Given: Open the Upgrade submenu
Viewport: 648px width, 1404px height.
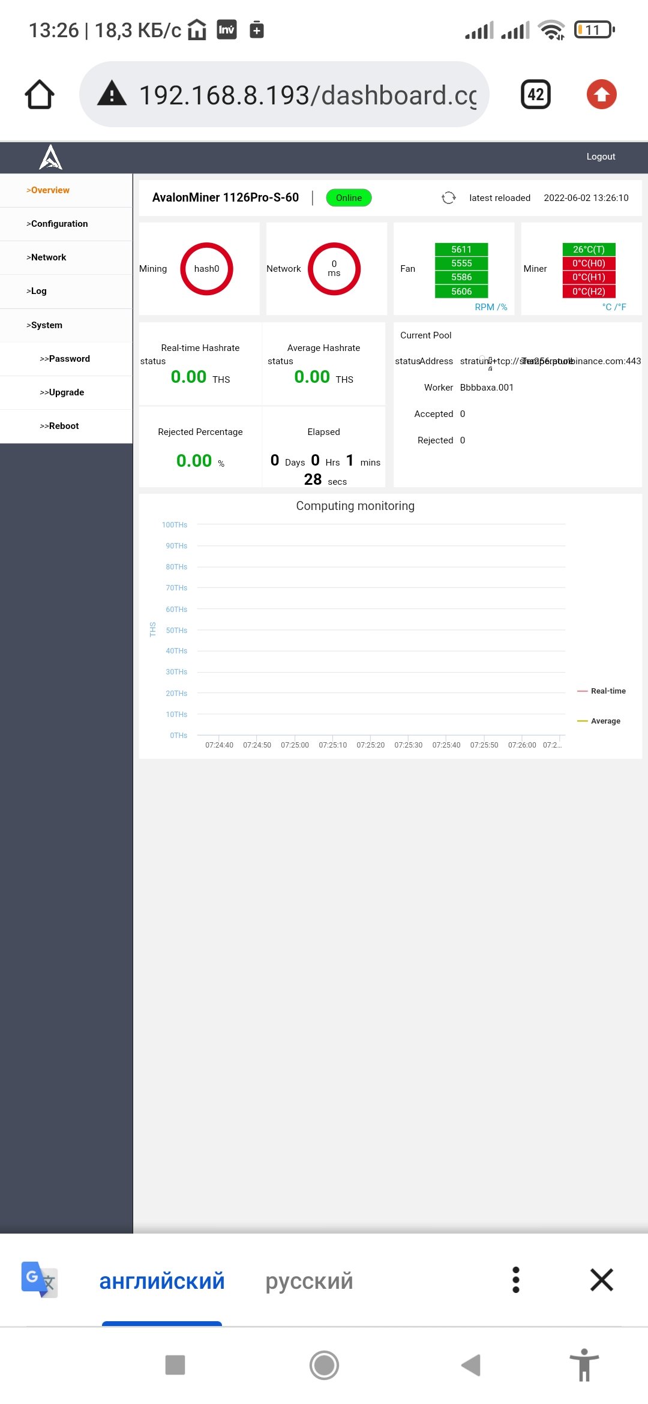Looking at the screenshot, I should tap(66, 392).
